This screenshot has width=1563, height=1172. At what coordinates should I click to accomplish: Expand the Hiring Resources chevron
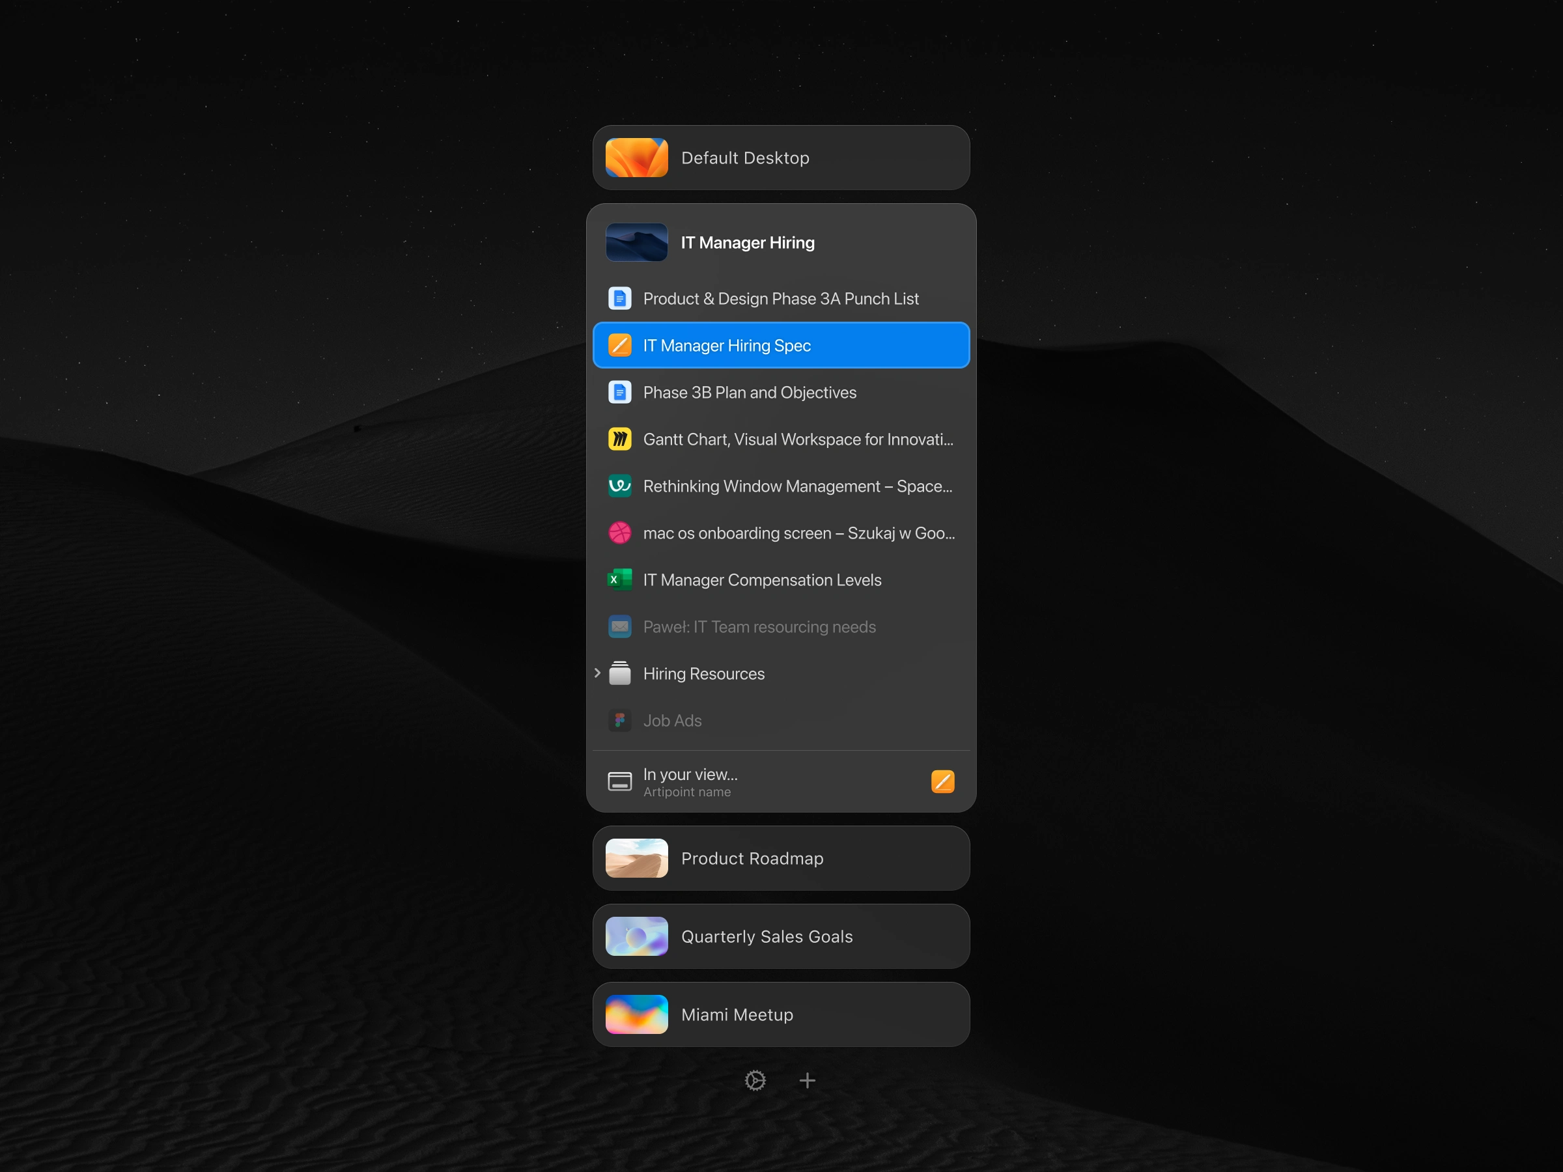597,673
